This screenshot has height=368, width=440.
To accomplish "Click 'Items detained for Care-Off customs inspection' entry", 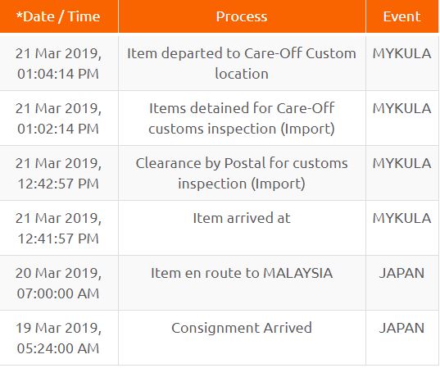I will (x=242, y=119).
